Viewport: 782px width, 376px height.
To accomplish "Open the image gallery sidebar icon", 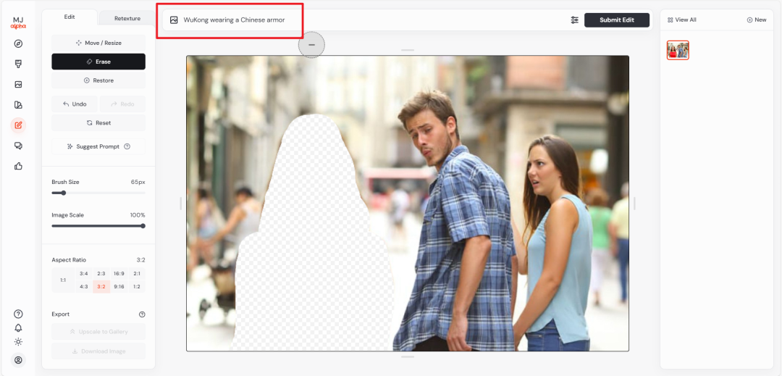I will point(18,84).
